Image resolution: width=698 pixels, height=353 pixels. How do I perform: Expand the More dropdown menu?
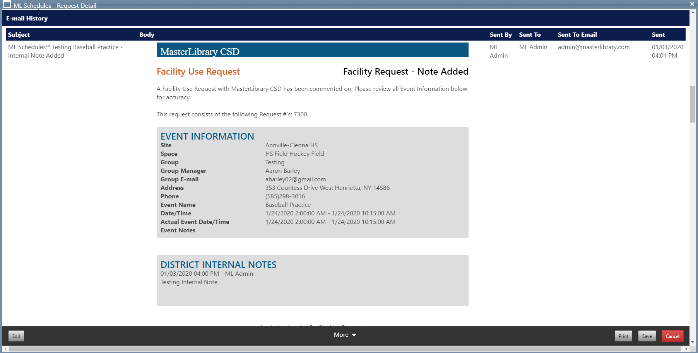[345, 335]
